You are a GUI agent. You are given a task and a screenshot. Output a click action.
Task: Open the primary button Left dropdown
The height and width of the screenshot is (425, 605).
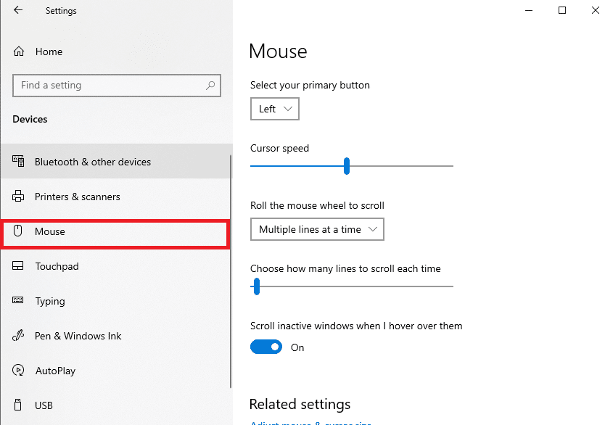tap(275, 110)
